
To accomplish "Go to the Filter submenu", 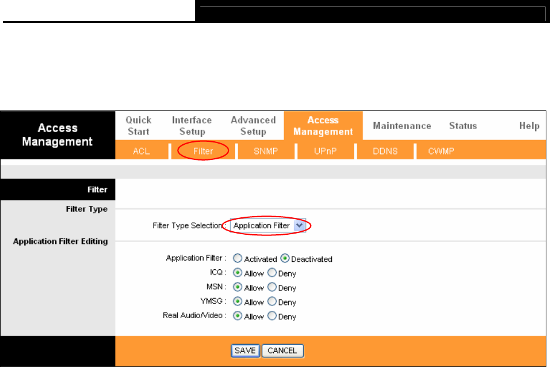I will (203, 151).
